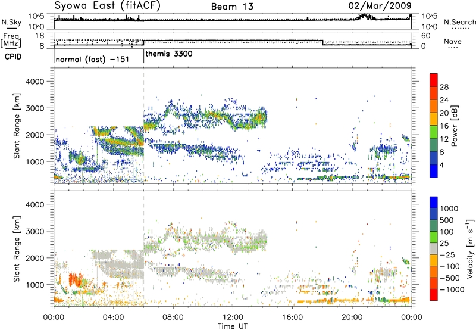Image resolution: width=476 pixels, height=330 pixels.
Task: Click the 'Syowa East (fitACF)' plot title
Action: (x=107, y=6)
